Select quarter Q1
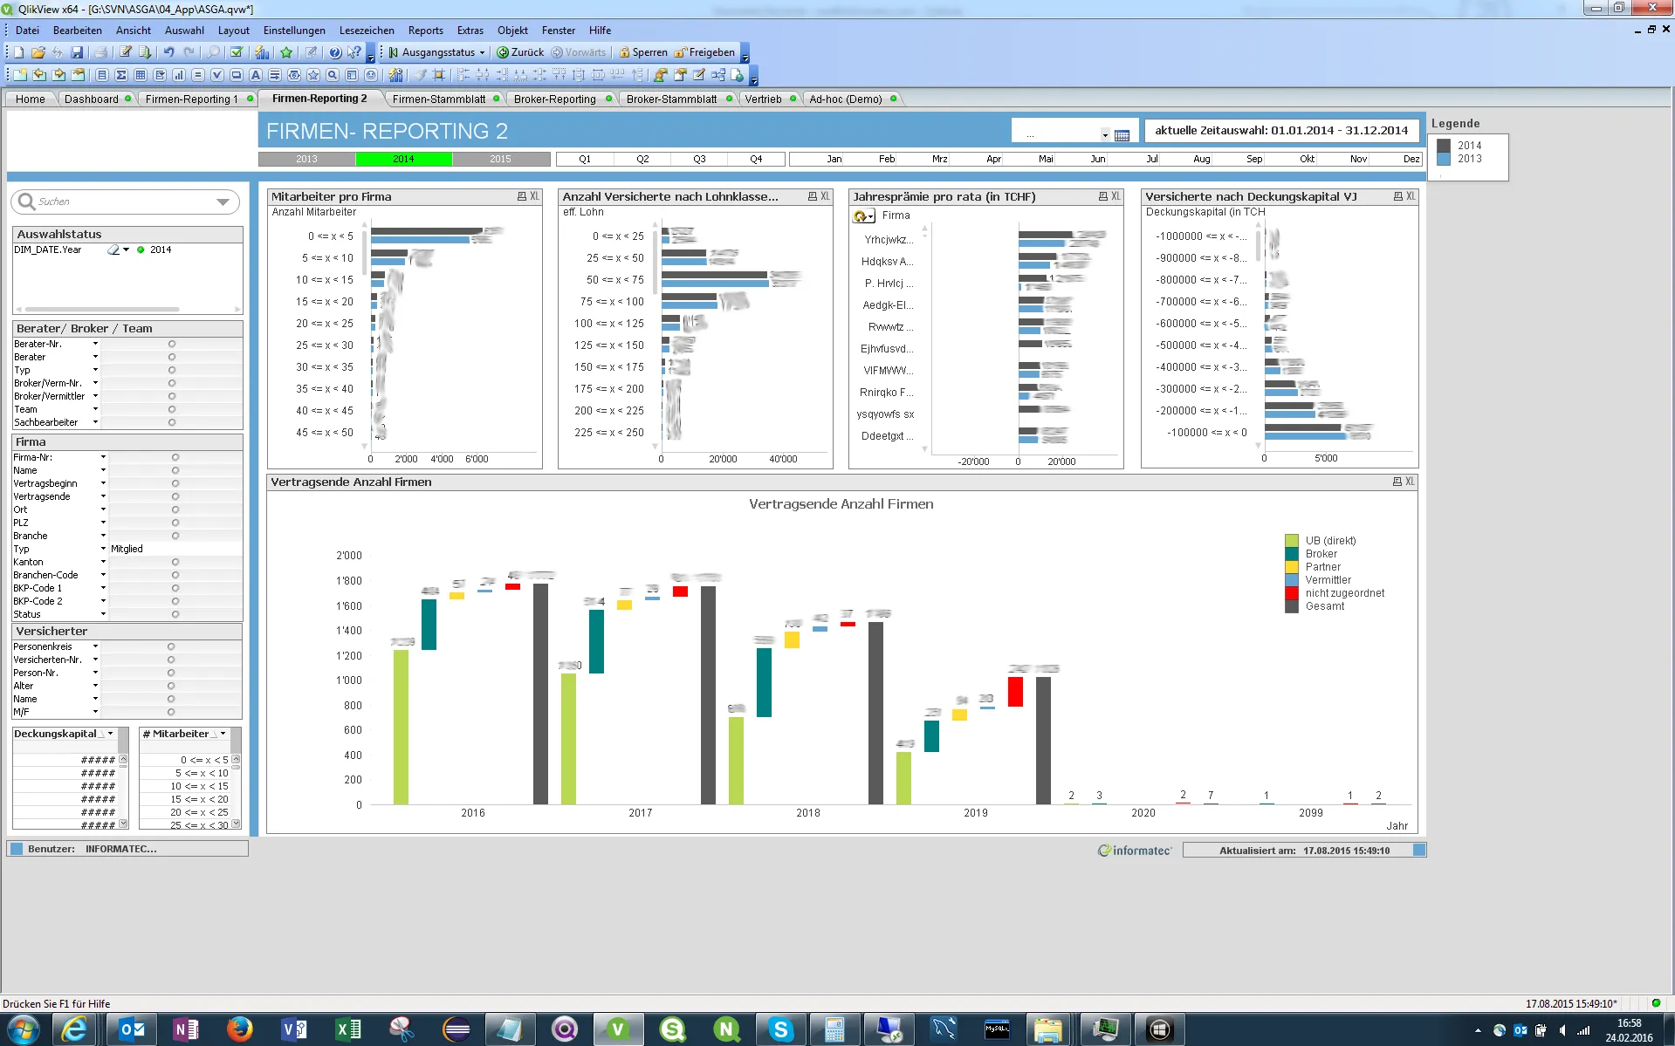The height and width of the screenshot is (1046, 1675). [x=585, y=159]
